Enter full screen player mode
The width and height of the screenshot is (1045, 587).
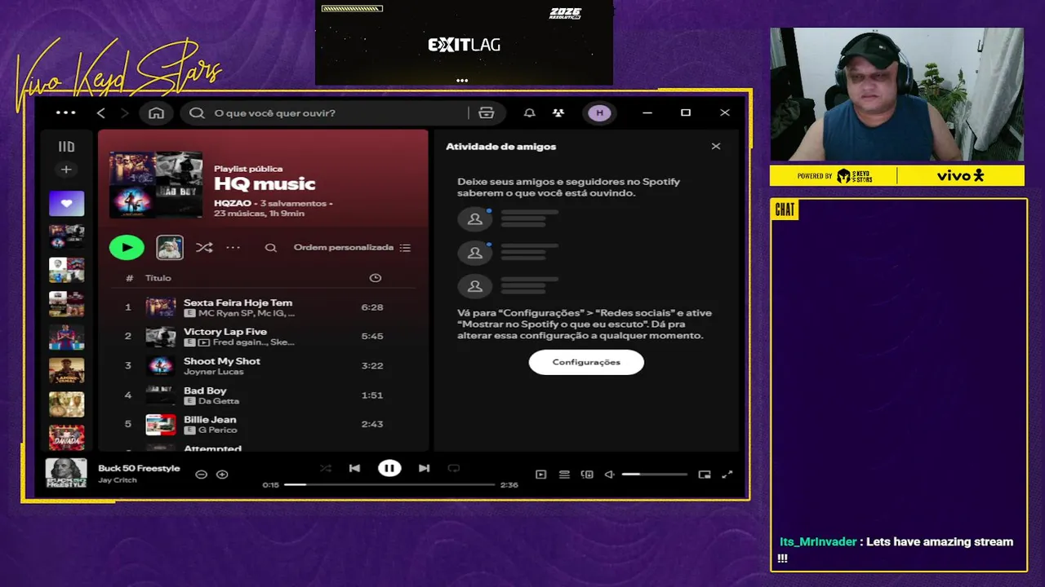727,474
